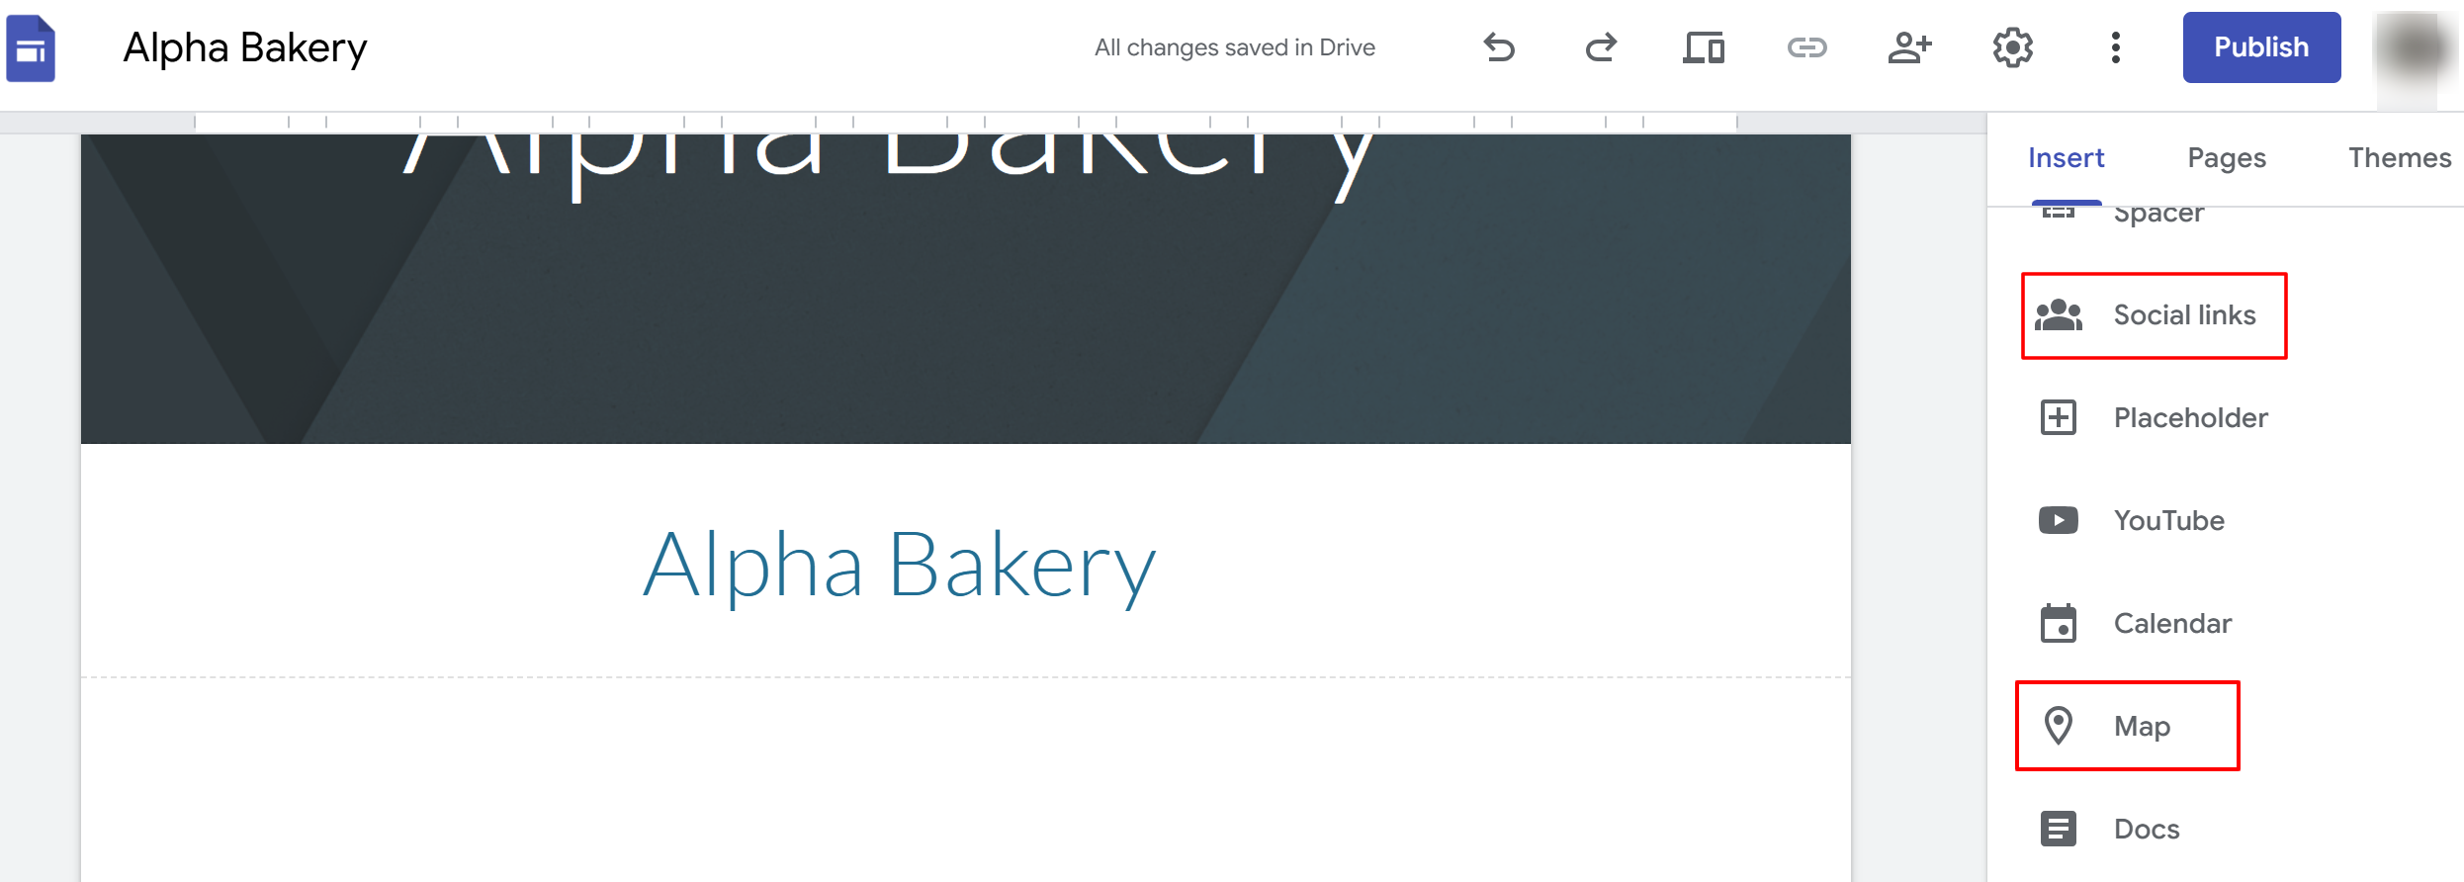Open Share with others icon

[1909, 47]
